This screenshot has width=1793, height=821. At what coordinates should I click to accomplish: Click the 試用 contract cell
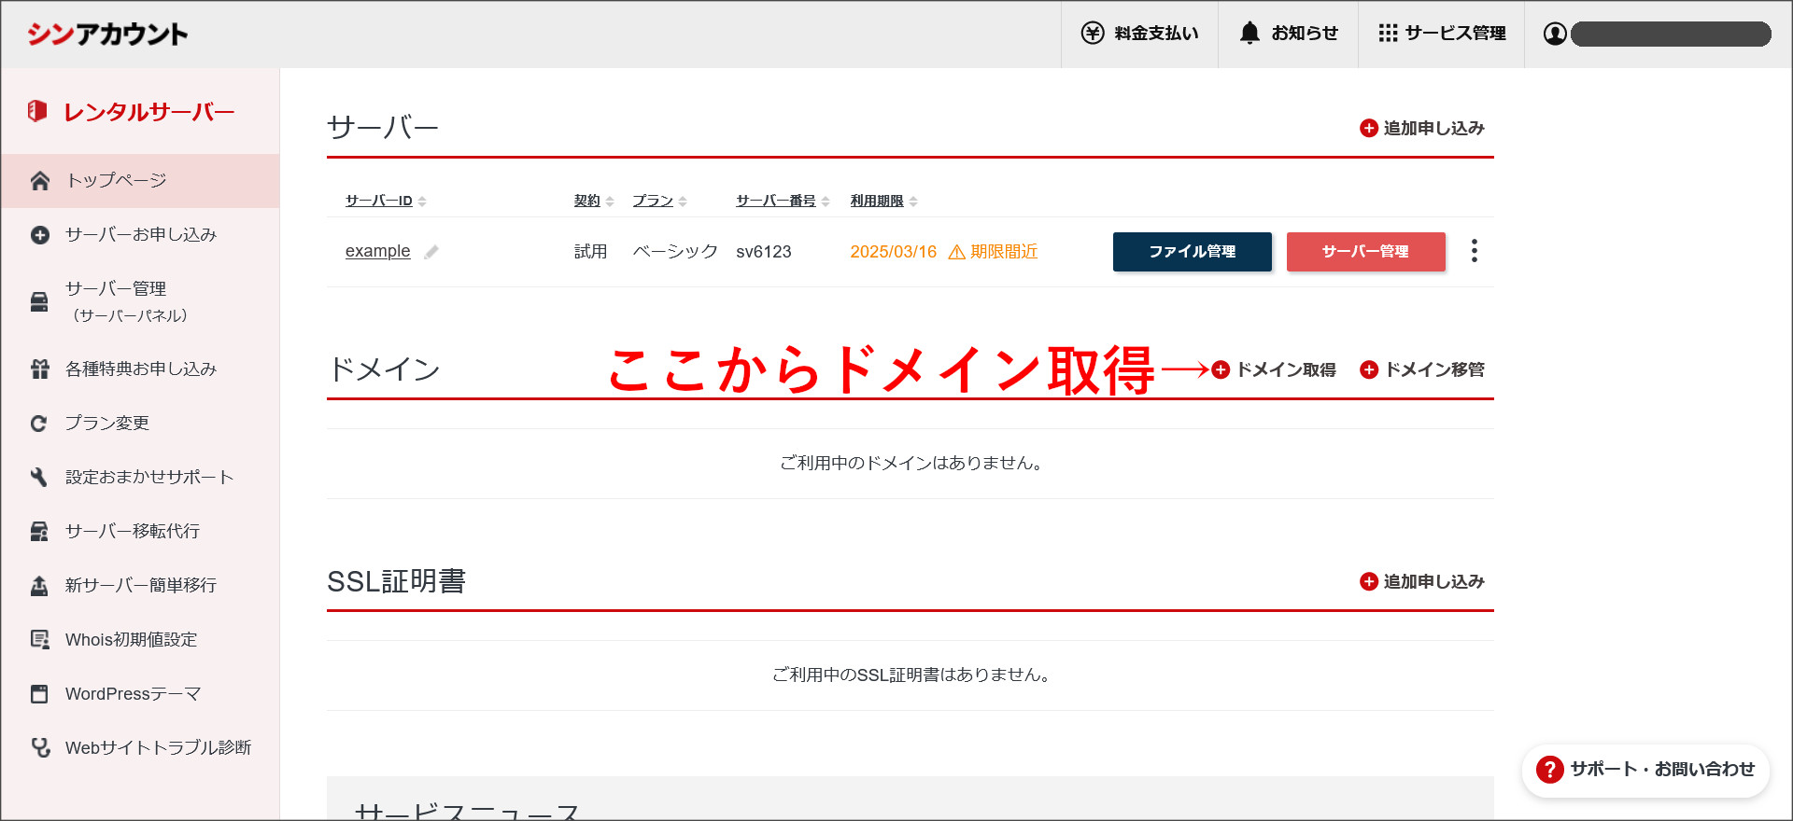[590, 252]
